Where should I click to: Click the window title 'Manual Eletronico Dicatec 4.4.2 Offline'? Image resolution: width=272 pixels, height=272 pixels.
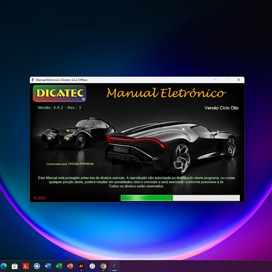pyautogui.click(x=62, y=80)
